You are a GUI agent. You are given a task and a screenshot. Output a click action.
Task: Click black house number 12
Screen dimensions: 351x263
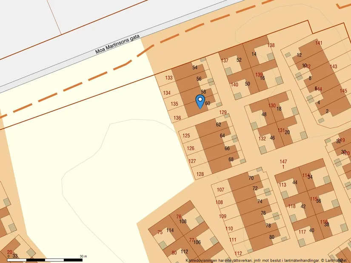[299, 55]
